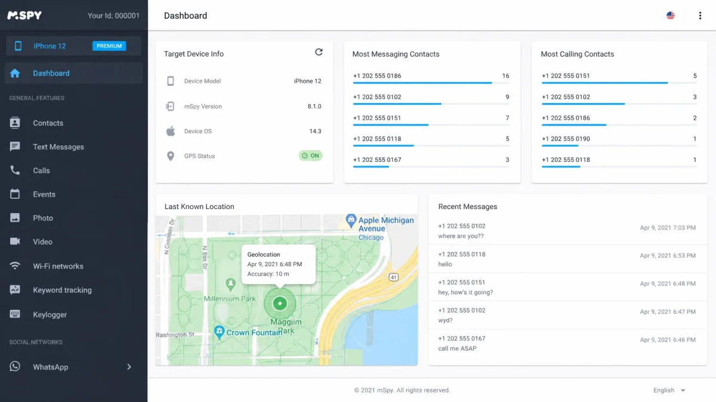716x402 pixels.
Task: Open the 'call me ASAP' message
Action: point(567,343)
